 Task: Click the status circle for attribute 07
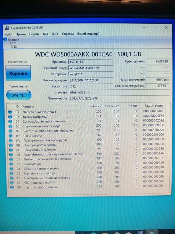coord(10,131)
